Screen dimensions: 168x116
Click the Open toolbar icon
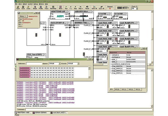click(18, 7)
